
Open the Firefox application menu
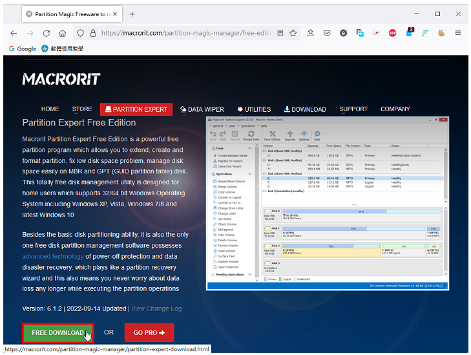(x=458, y=33)
